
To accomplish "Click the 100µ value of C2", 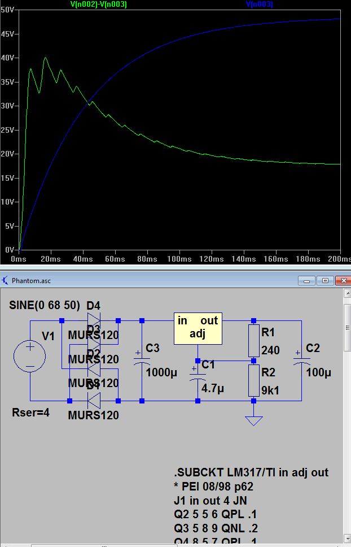I will tap(318, 372).
